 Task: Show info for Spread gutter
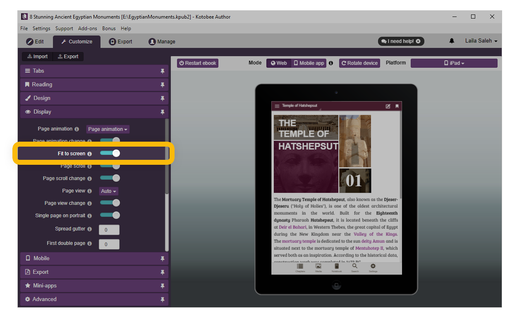(90, 229)
